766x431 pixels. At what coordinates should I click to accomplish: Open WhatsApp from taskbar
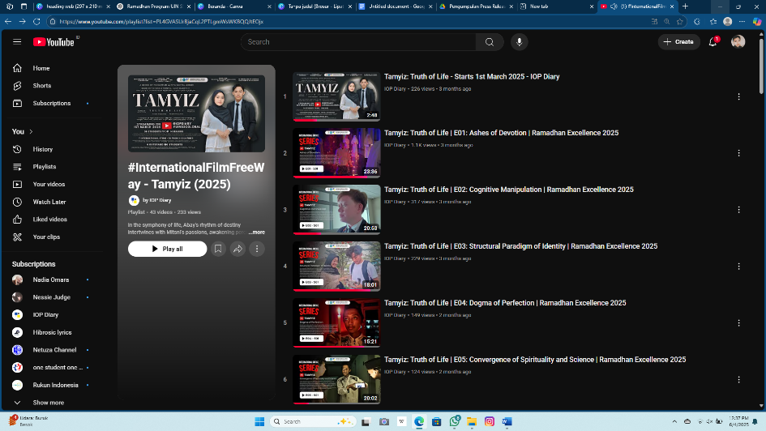click(454, 421)
